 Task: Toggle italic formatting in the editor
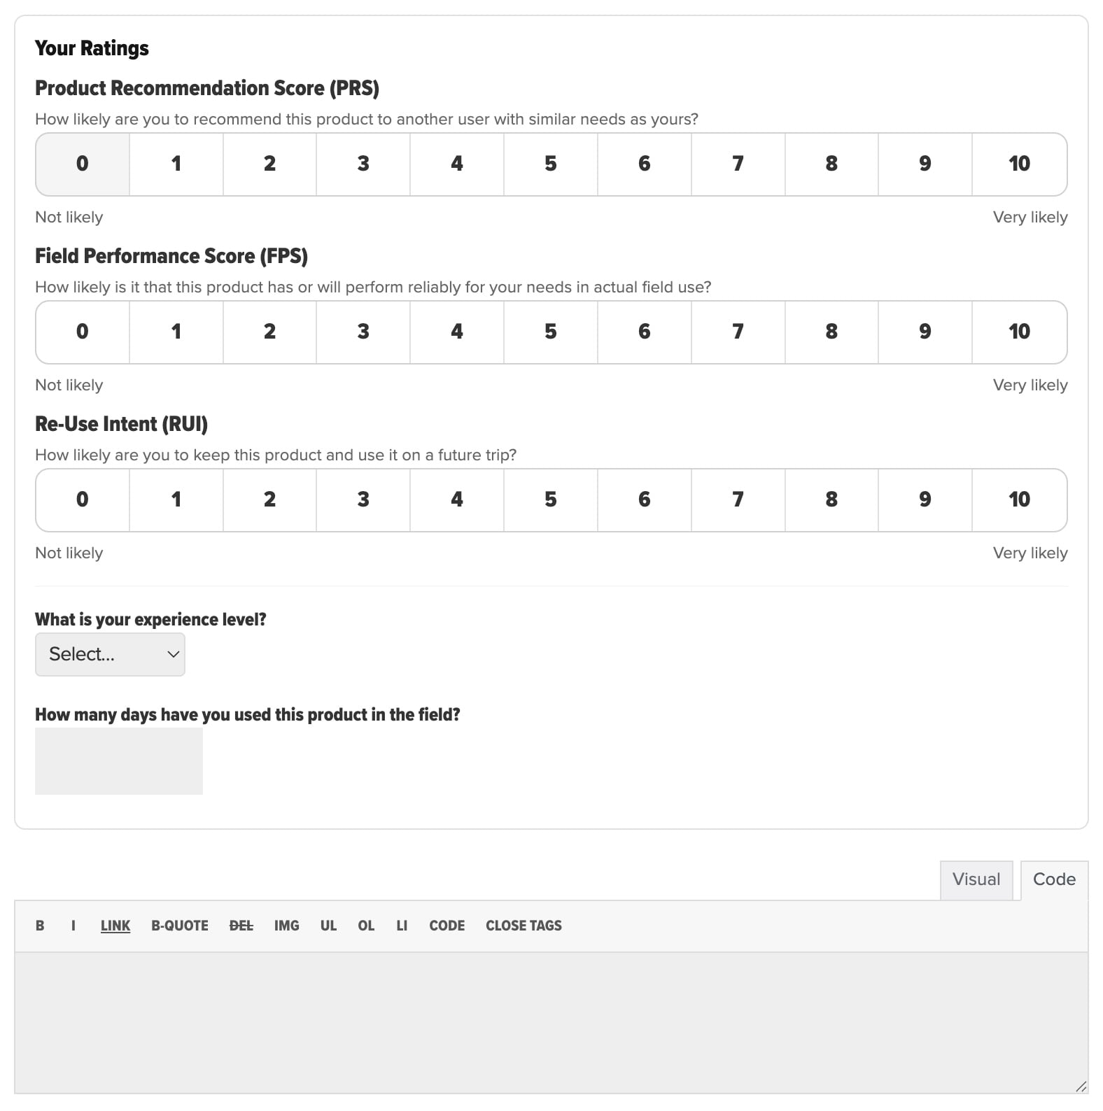click(73, 925)
